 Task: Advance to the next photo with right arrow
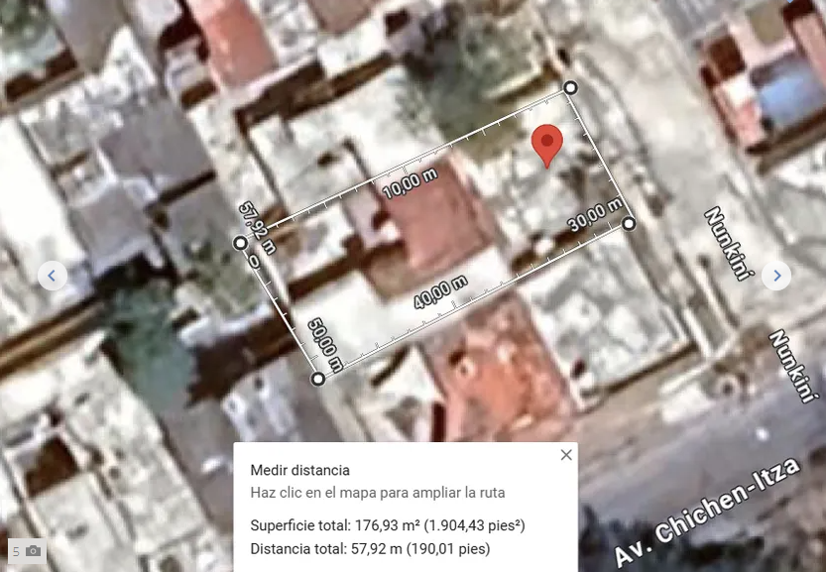(x=776, y=276)
